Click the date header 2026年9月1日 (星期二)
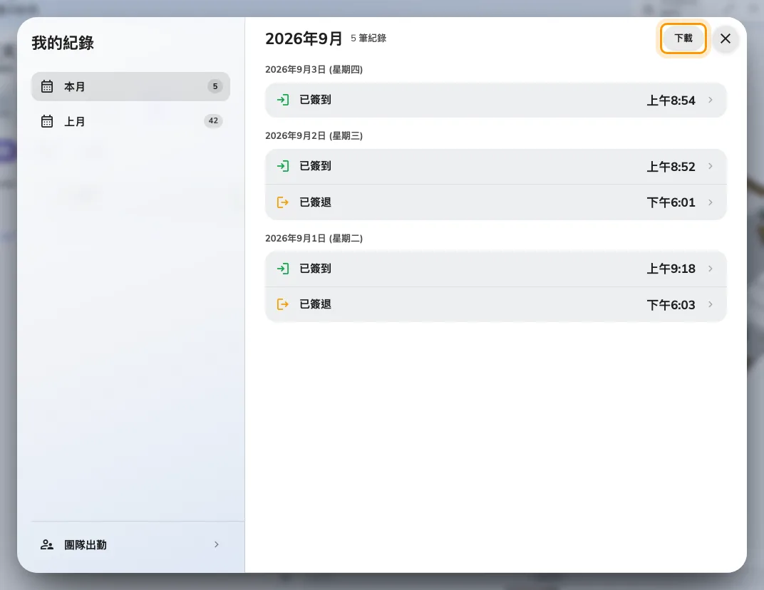The width and height of the screenshot is (764, 590). pyautogui.click(x=314, y=238)
